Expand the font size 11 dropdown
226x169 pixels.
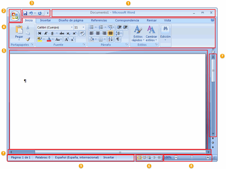click(83, 28)
